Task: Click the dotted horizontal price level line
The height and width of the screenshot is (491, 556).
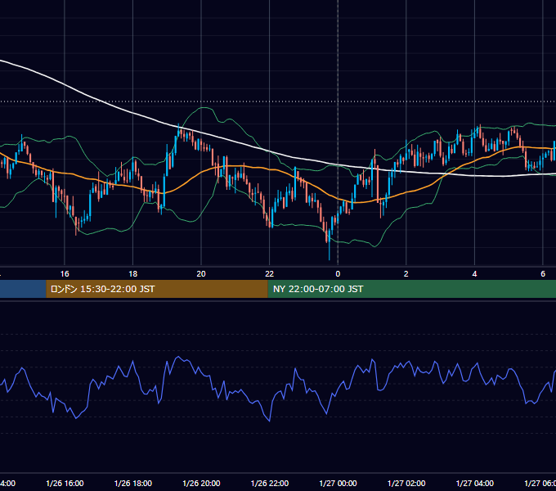Action: click(278, 101)
